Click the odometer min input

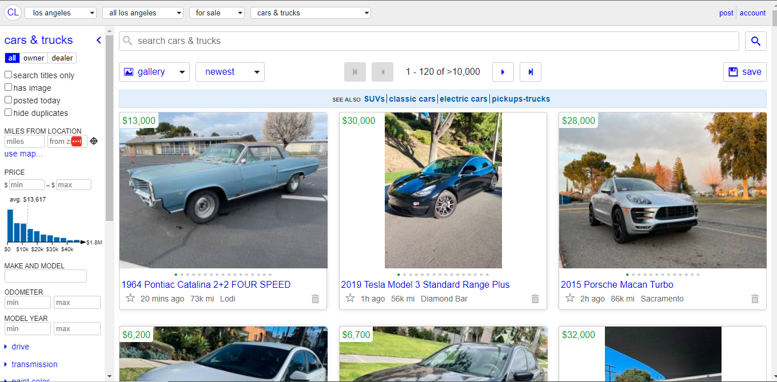27,303
